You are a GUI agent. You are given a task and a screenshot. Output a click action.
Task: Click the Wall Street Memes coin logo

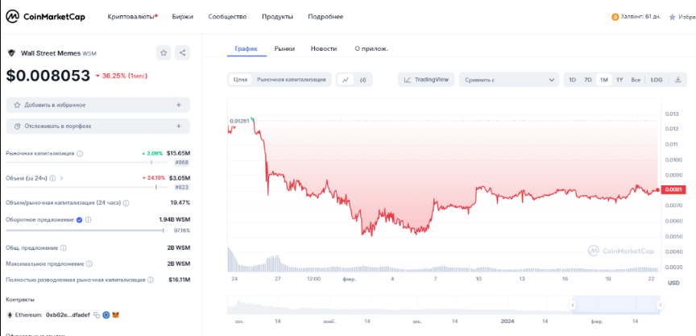[x=11, y=53]
